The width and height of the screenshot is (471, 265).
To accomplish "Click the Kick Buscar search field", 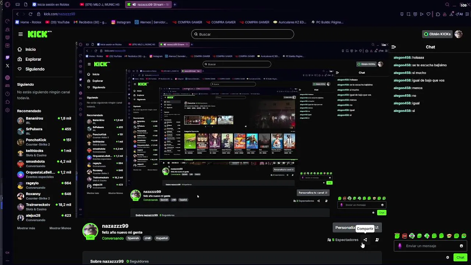I will pyautogui.click(x=242, y=34).
